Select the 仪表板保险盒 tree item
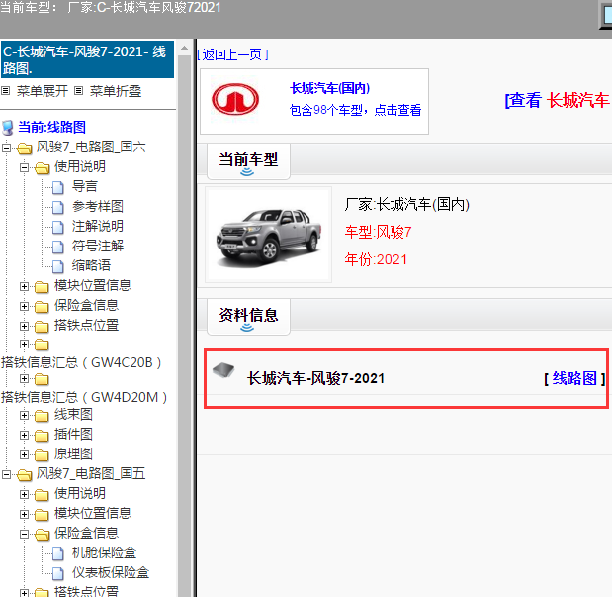 click(x=111, y=573)
